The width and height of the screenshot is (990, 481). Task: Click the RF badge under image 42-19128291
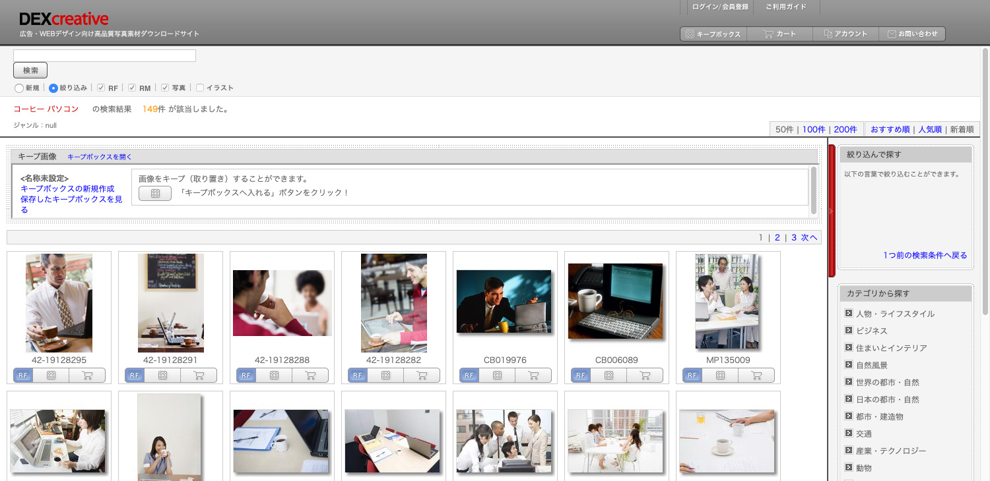pyautogui.click(x=135, y=376)
